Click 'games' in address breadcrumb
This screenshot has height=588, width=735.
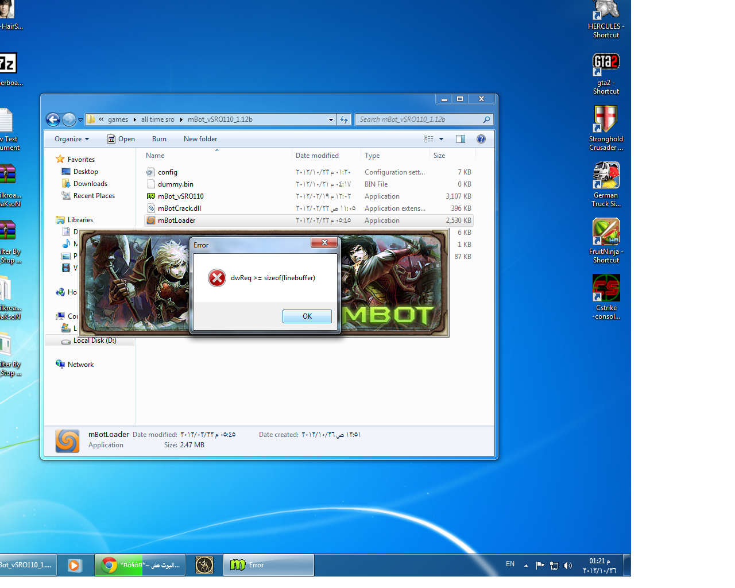(118, 119)
